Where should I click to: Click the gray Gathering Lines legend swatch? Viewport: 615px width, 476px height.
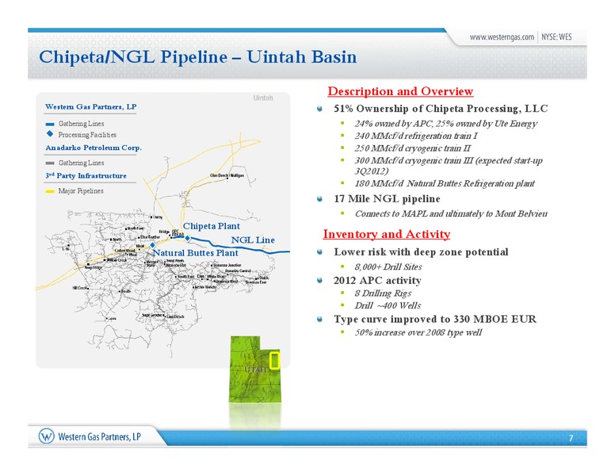[50, 163]
